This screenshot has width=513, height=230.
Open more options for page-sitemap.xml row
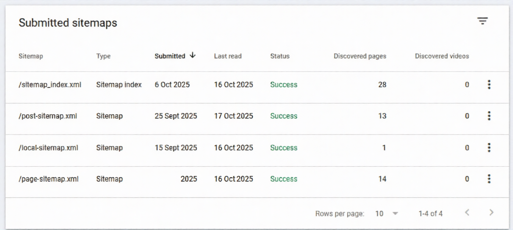(489, 179)
